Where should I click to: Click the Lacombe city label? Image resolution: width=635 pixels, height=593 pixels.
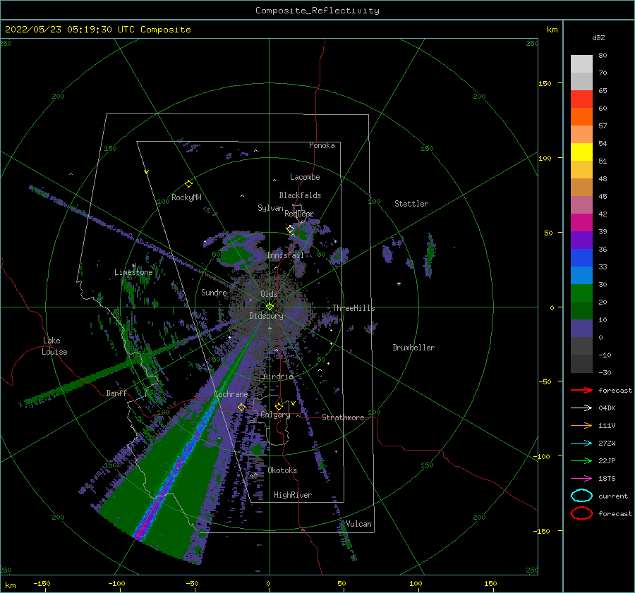(305, 177)
